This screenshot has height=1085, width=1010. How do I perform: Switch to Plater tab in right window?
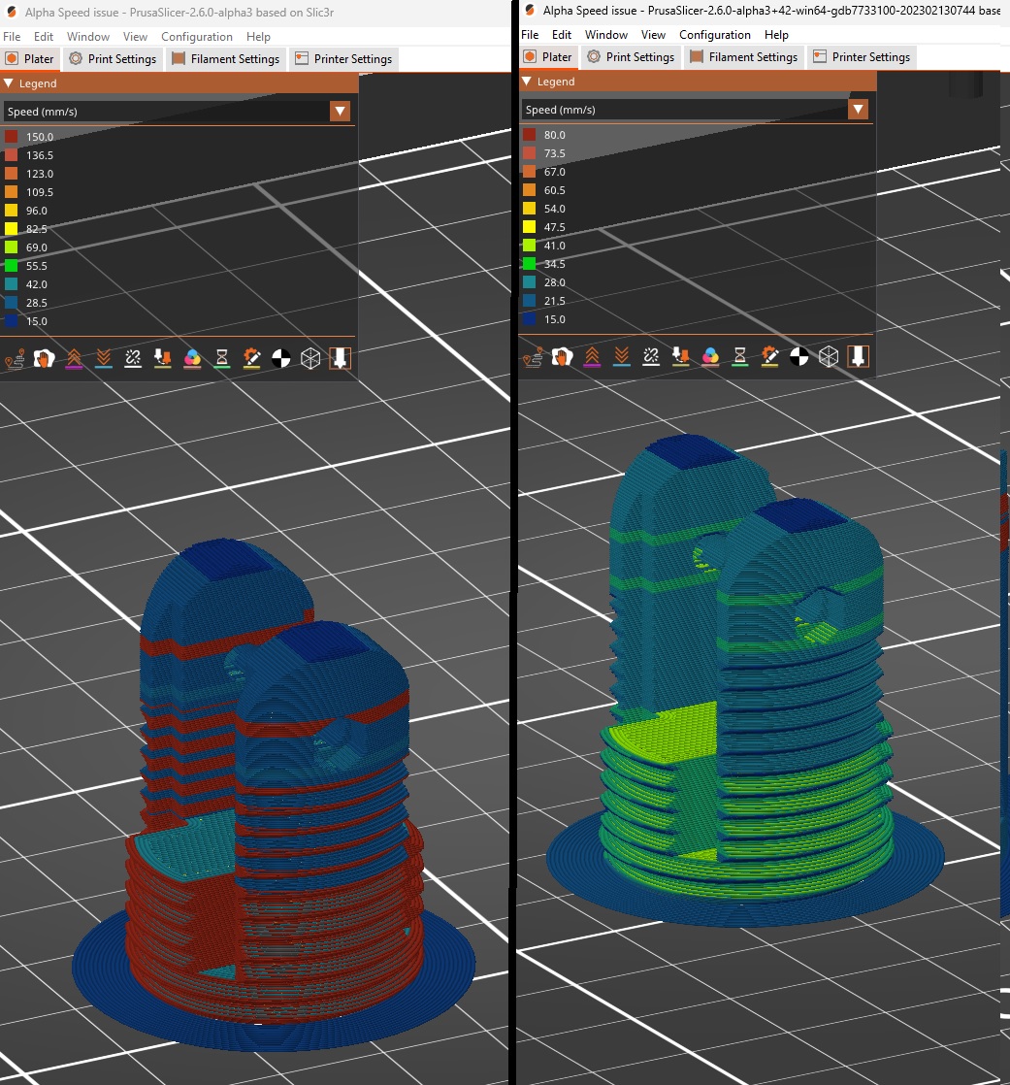click(x=548, y=56)
